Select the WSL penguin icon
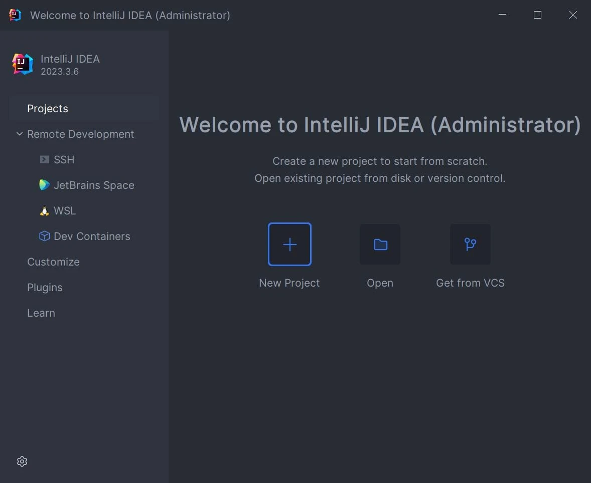The height and width of the screenshot is (483, 591). click(x=45, y=210)
